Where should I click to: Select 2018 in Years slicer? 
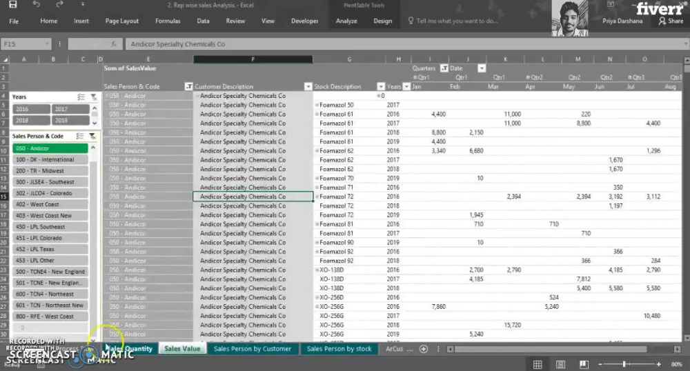tap(31, 120)
